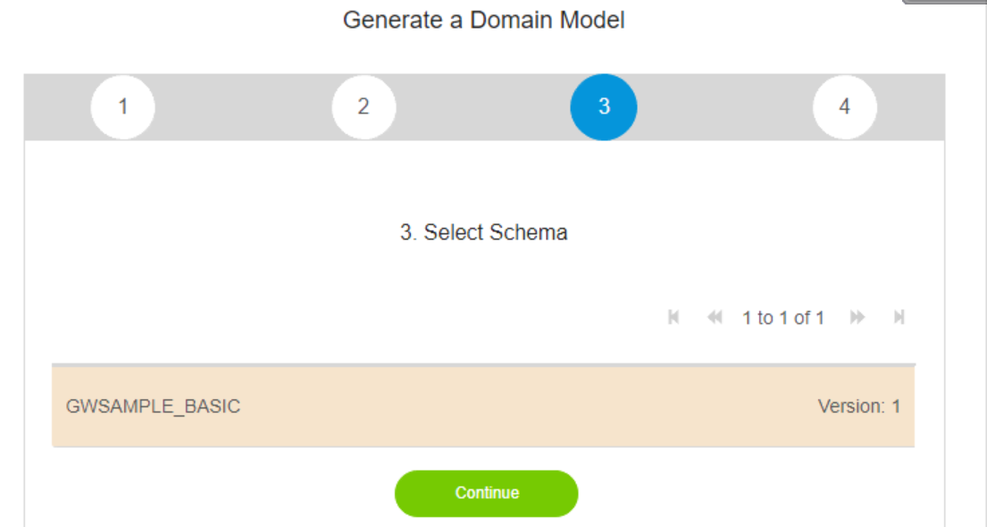The height and width of the screenshot is (527, 987).
Task: Select the GWSAMPLE_BASIC schema row
Action: click(483, 406)
